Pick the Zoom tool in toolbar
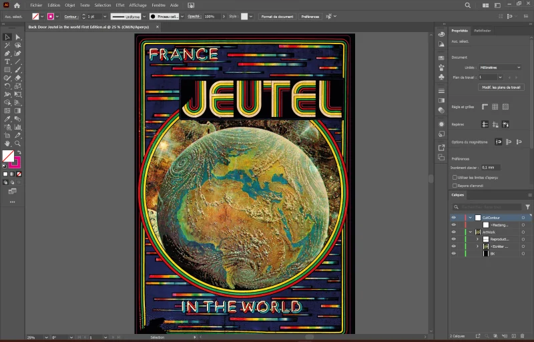 [18, 144]
